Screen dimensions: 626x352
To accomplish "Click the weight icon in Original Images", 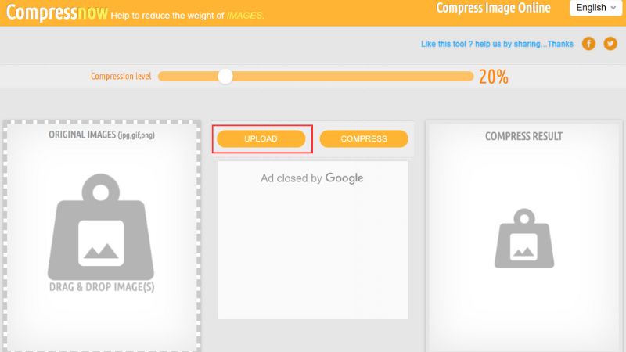I will coord(101,227).
